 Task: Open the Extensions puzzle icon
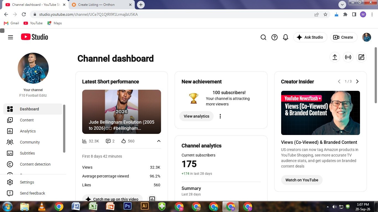[x=345, y=14]
